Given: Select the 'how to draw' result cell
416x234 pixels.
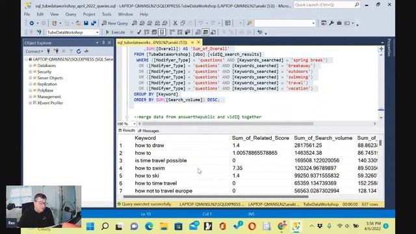Looking at the screenshot, I should pos(149,146).
